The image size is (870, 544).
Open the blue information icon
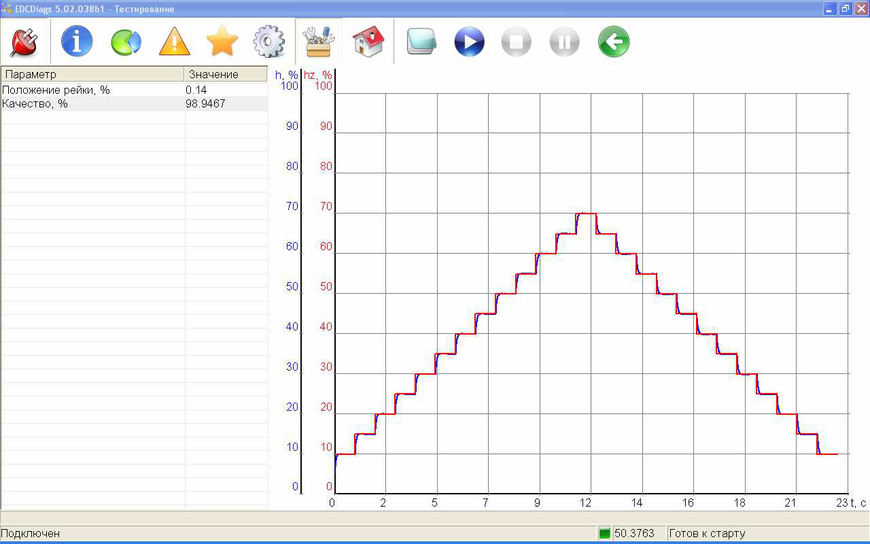click(x=77, y=42)
